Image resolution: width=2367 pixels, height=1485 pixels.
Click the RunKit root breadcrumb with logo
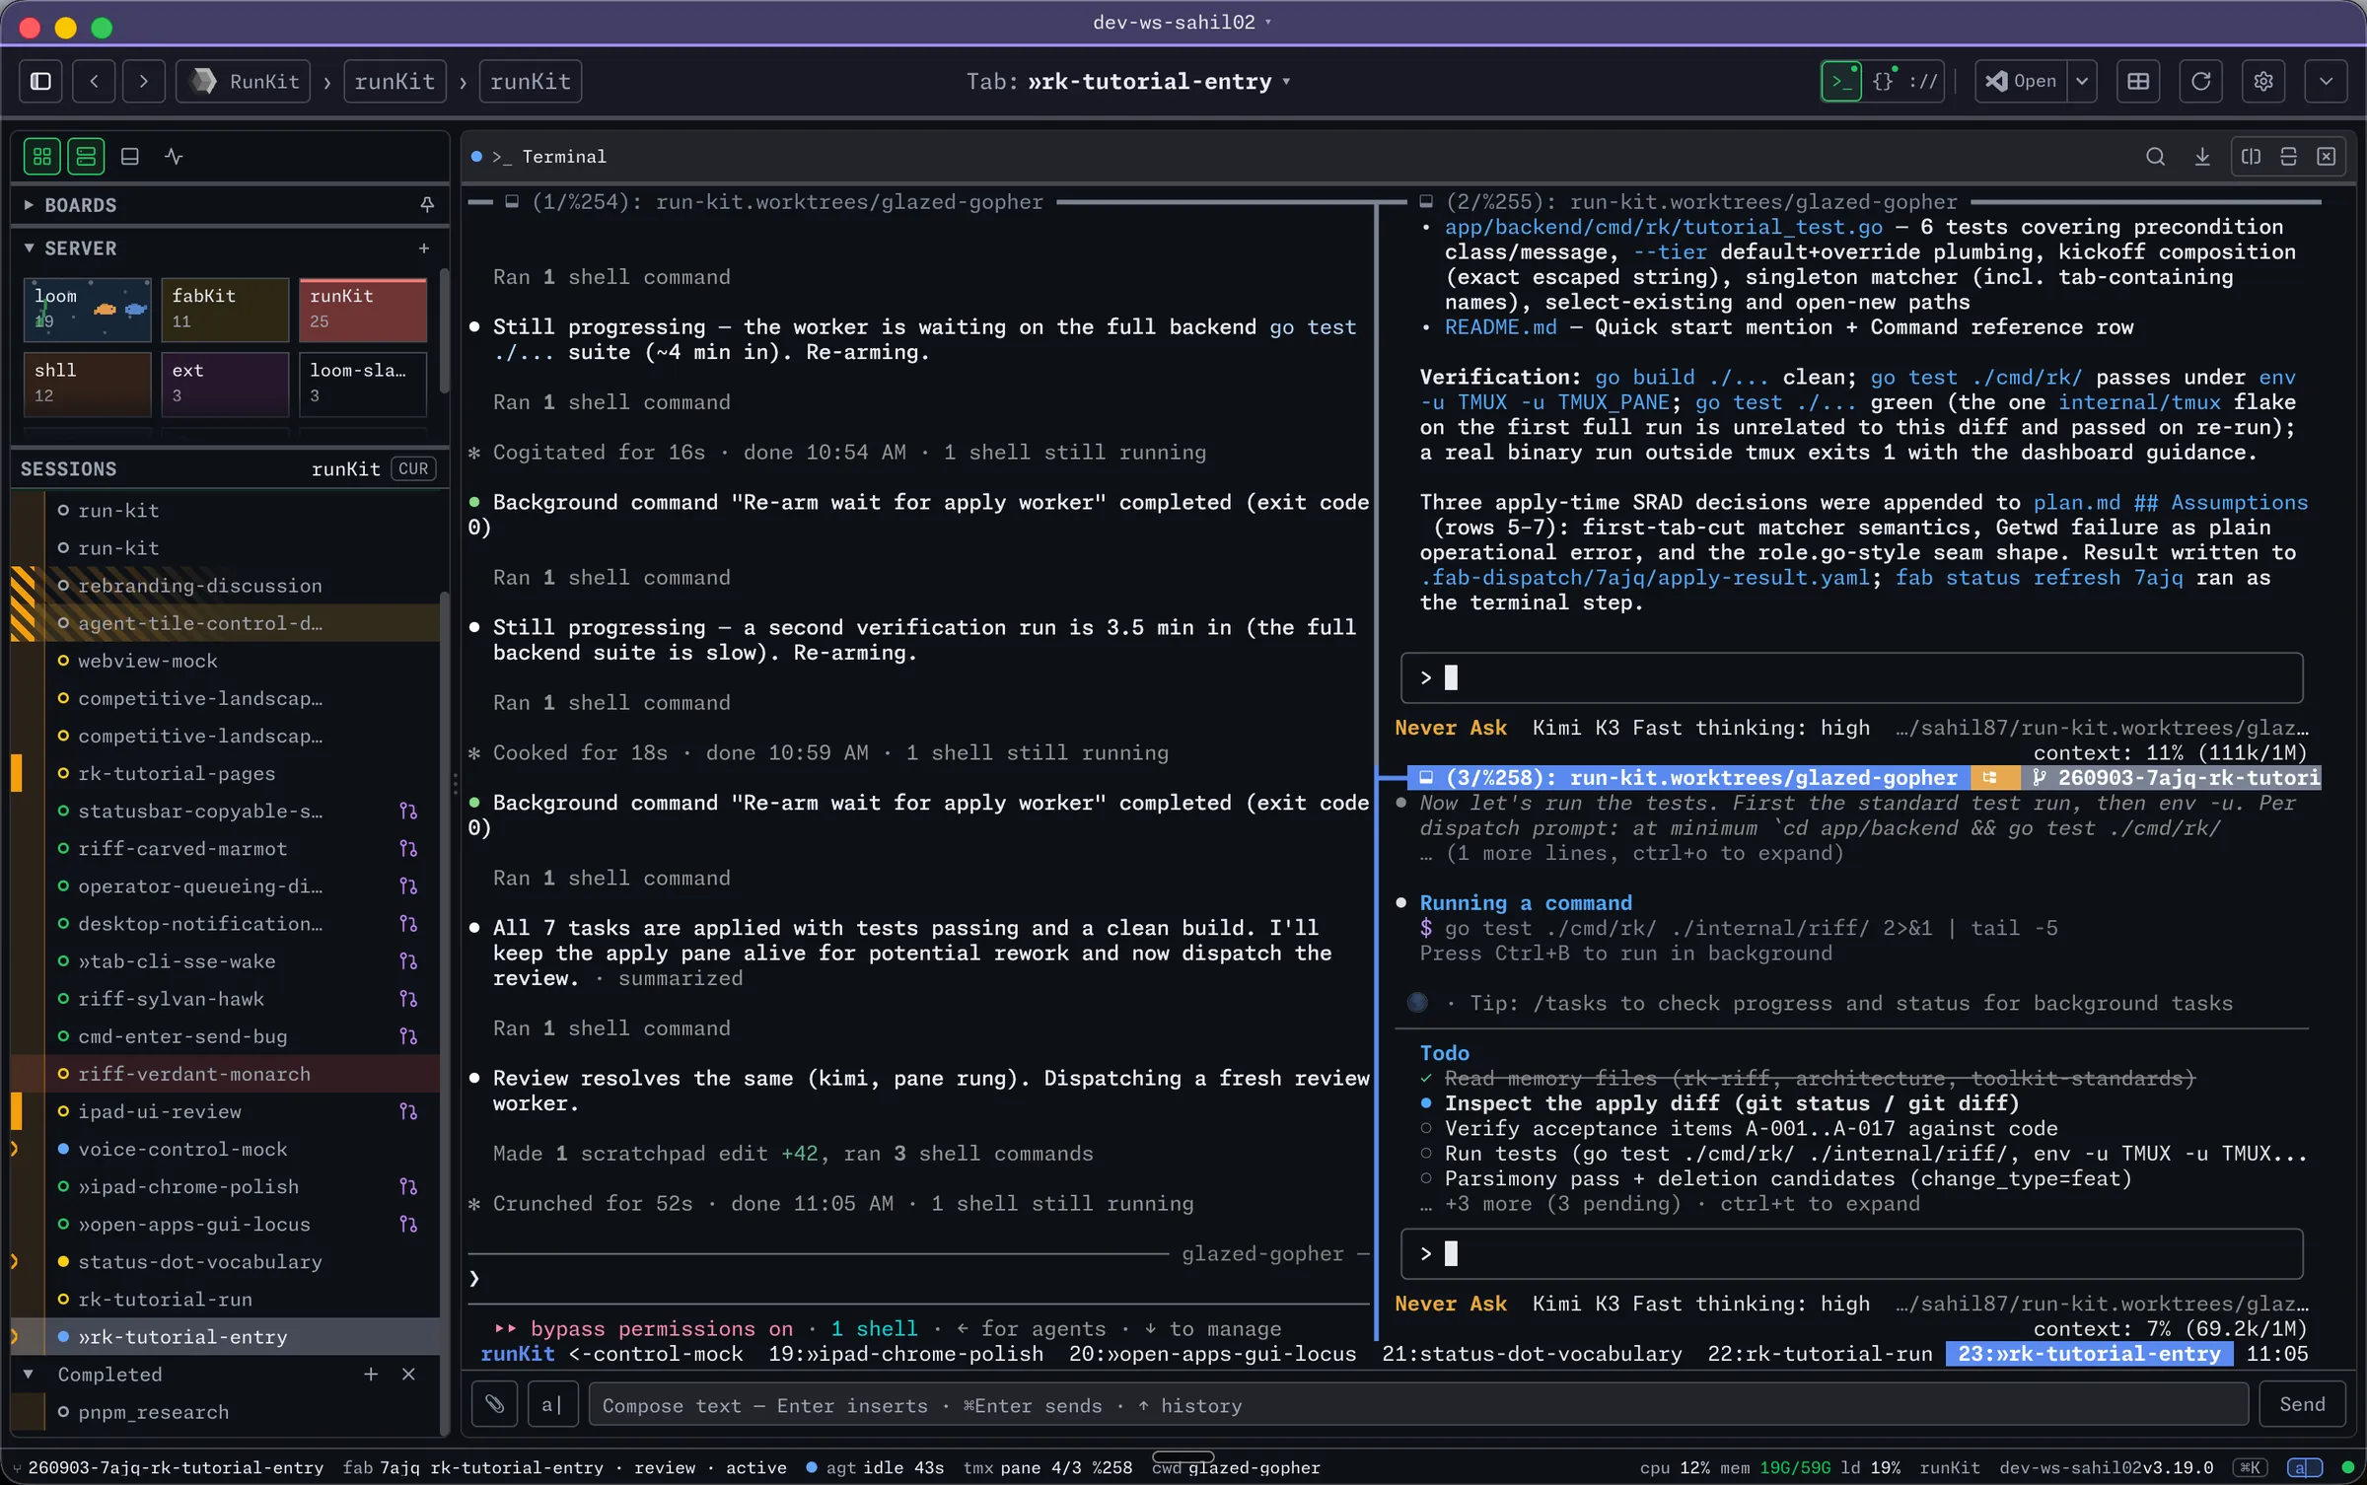tap(244, 81)
